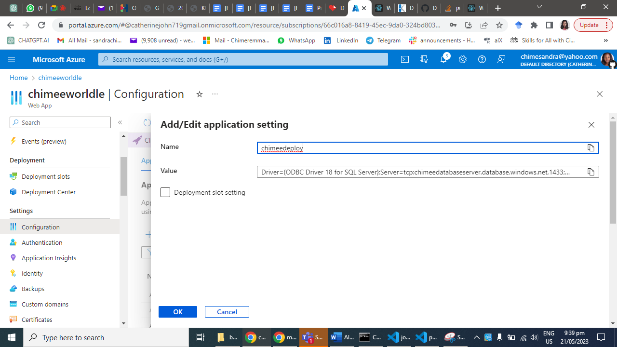Open the account menu for chimesandra@yahoo.com
This screenshot has width=617, height=347.
567,59
